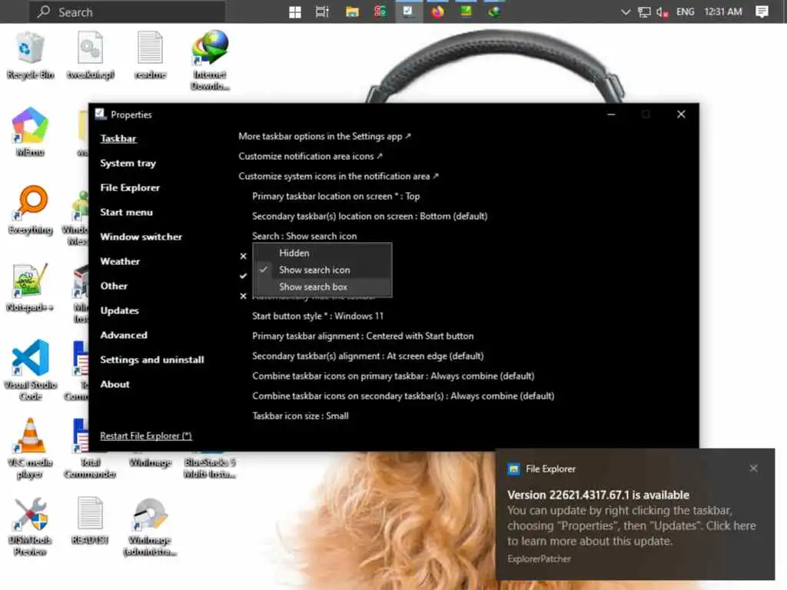Click the ENG language indicator
Image resolution: width=787 pixels, height=590 pixels.
click(685, 12)
